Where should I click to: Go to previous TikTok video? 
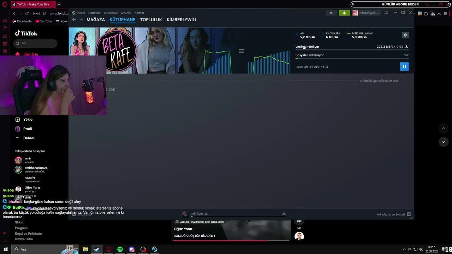[444, 128]
